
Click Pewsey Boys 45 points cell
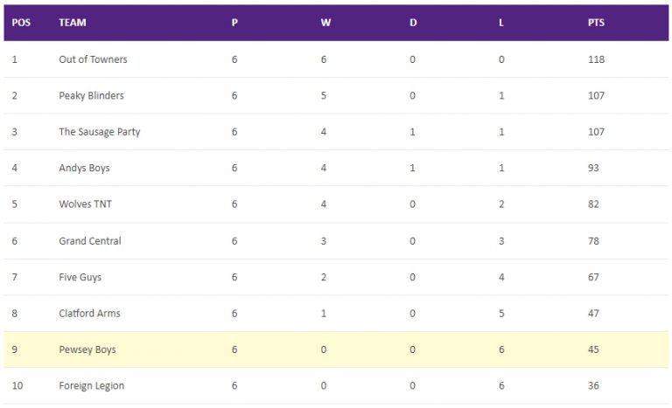[593, 349]
